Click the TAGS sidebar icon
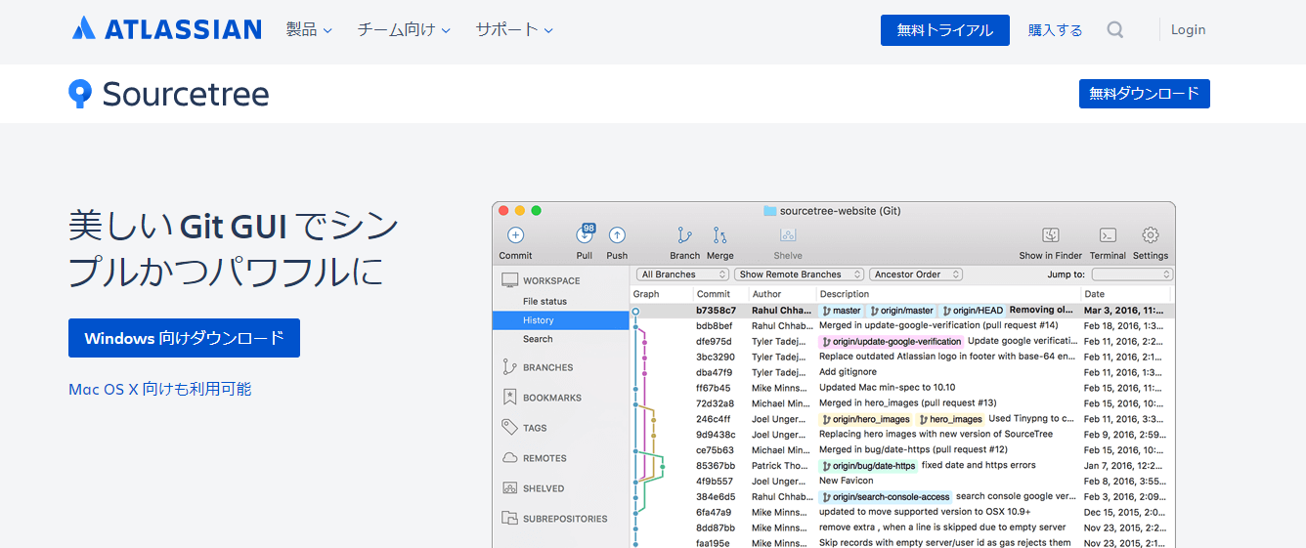 509,428
